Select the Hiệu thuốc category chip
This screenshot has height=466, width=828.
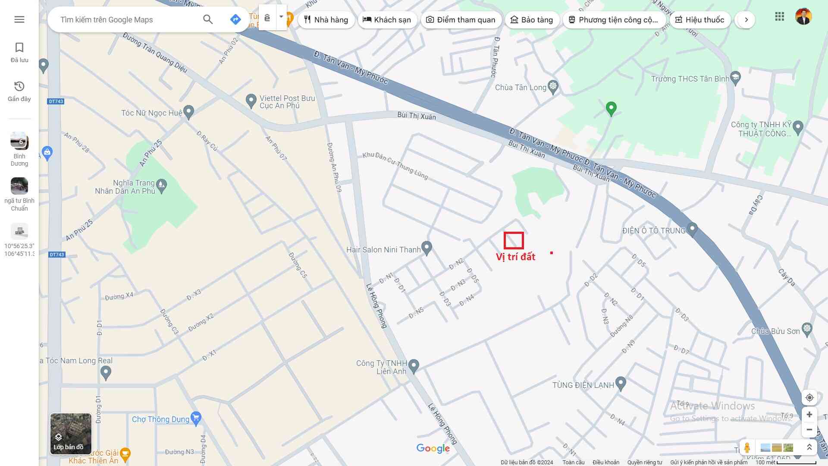tap(699, 20)
